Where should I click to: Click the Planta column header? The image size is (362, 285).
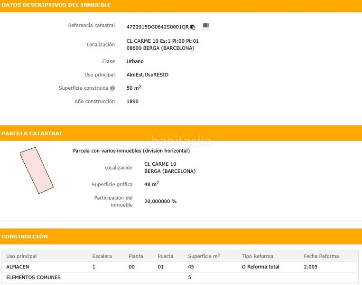136,256
